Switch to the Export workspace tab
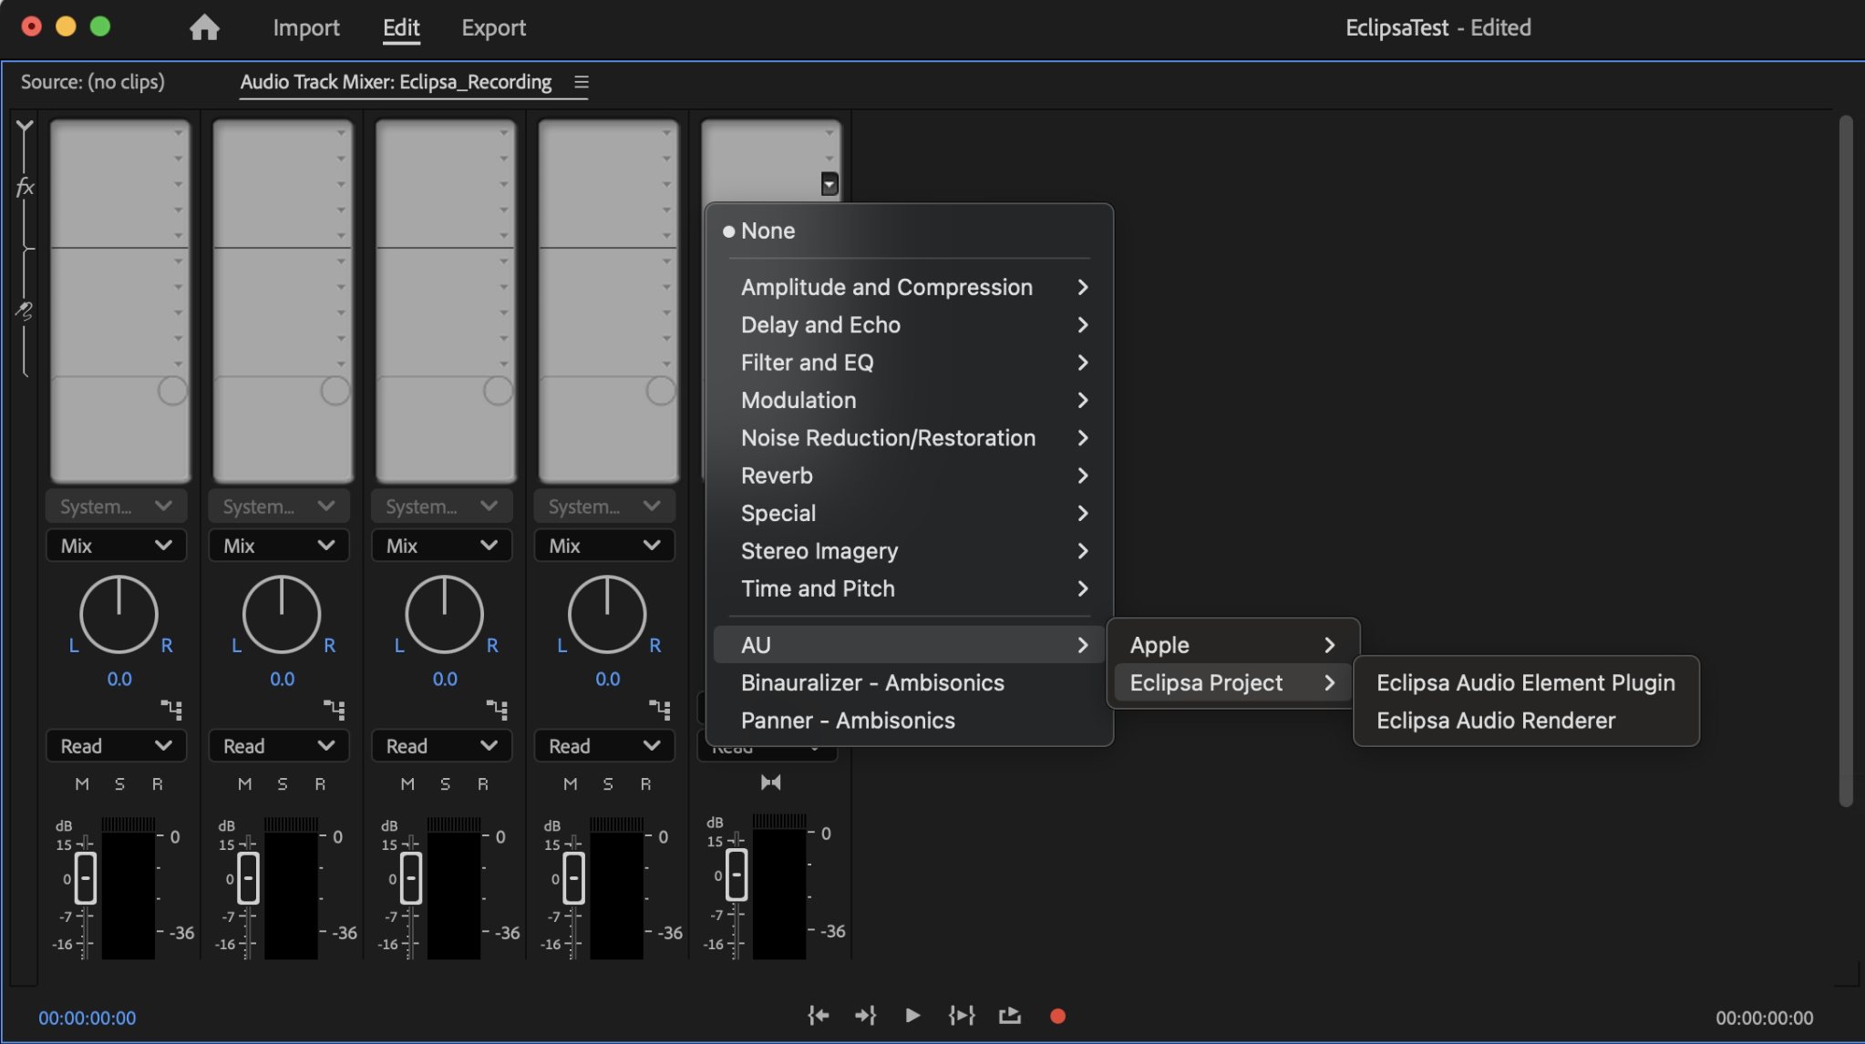1865x1044 pixels. click(x=493, y=27)
